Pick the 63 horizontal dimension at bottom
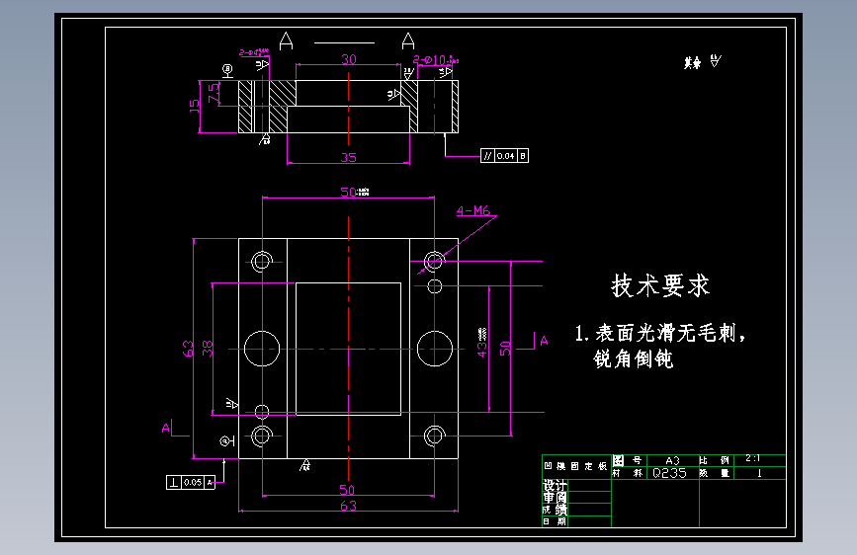The width and height of the screenshot is (857, 555). [349, 506]
